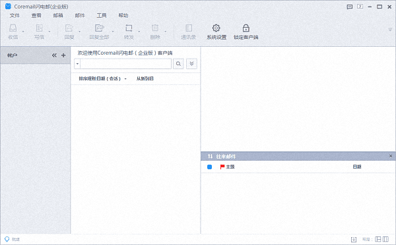Close the 往来邮件 panel

(x=391, y=156)
